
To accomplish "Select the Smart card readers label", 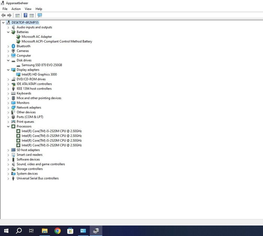I will point(29,155).
